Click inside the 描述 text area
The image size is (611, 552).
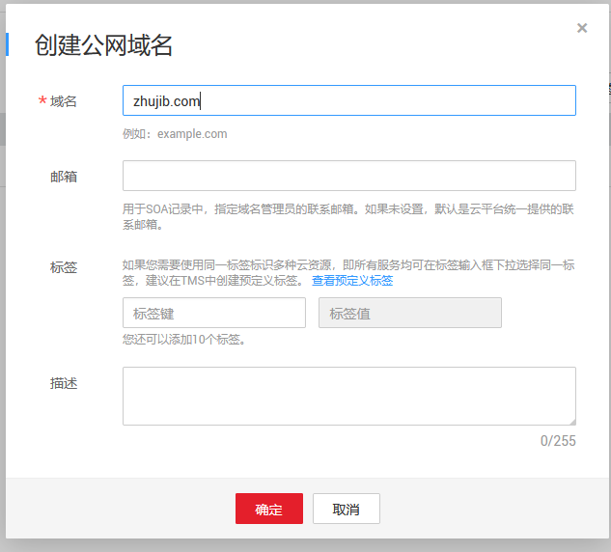tap(348, 396)
